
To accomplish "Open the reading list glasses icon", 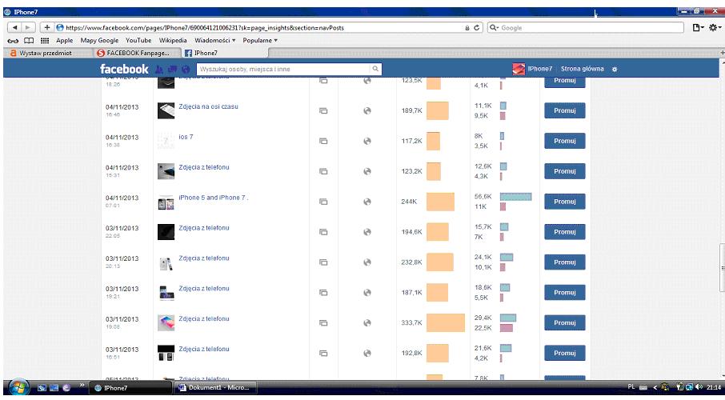I will click(x=13, y=41).
